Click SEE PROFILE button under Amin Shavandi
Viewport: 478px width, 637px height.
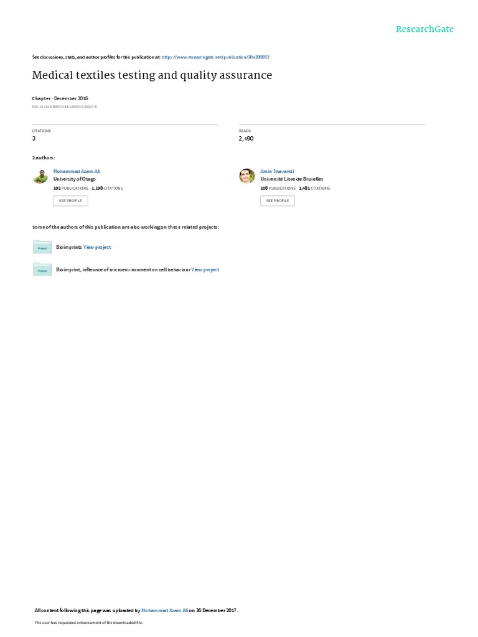click(x=278, y=201)
